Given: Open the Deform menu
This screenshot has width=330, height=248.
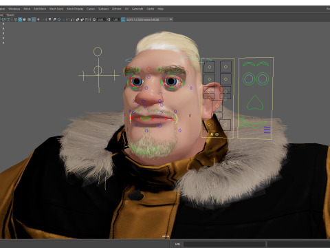Looking at the screenshot, I should pos(116,9).
